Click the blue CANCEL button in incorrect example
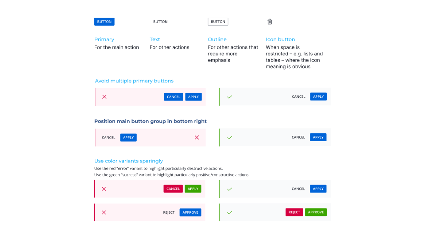The width and height of the screenshot is (425, 239). (174, 97)
